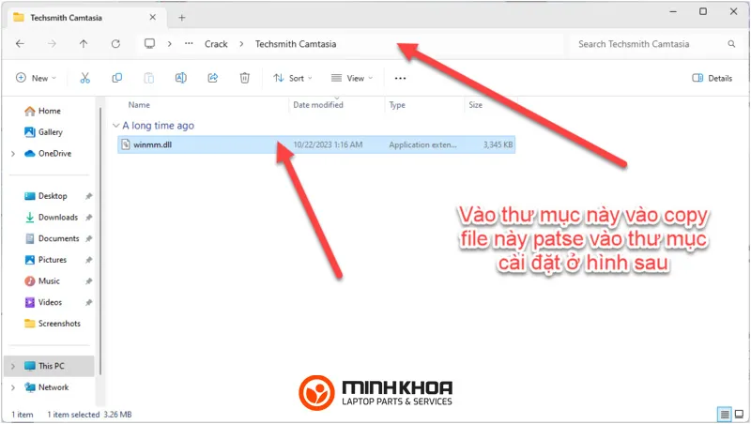
Task: Click the New button
Action: point(37,78)
